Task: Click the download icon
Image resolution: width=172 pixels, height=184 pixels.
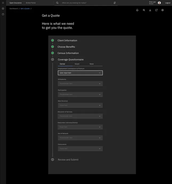Action: [x=150, y=10]
